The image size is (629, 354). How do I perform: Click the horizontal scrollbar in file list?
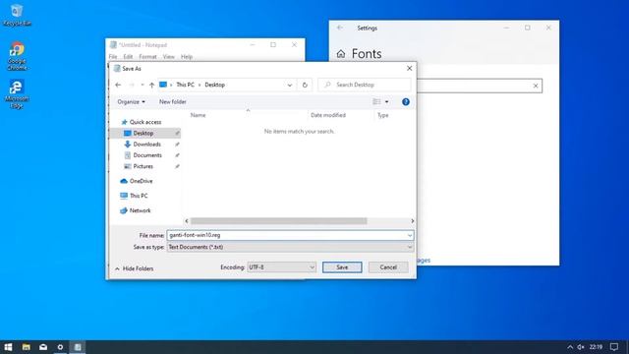pos(278,221)
